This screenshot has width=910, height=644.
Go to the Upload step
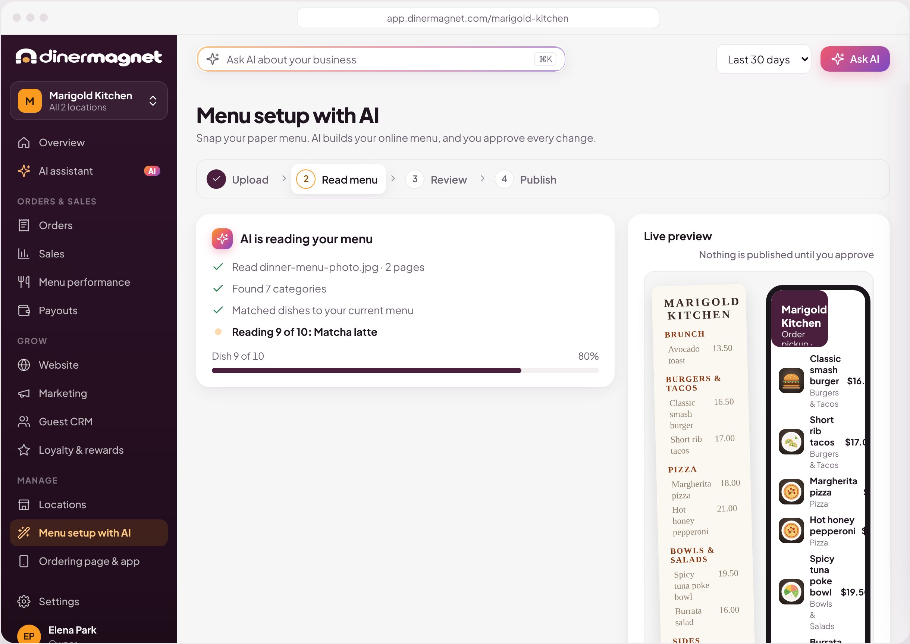pyautogui.click(x=238, y=179)
